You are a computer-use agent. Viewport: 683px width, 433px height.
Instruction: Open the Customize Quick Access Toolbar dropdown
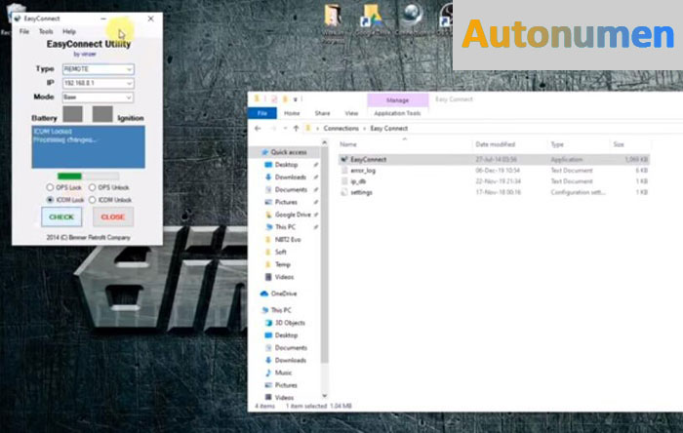click(x=296, y=99)
